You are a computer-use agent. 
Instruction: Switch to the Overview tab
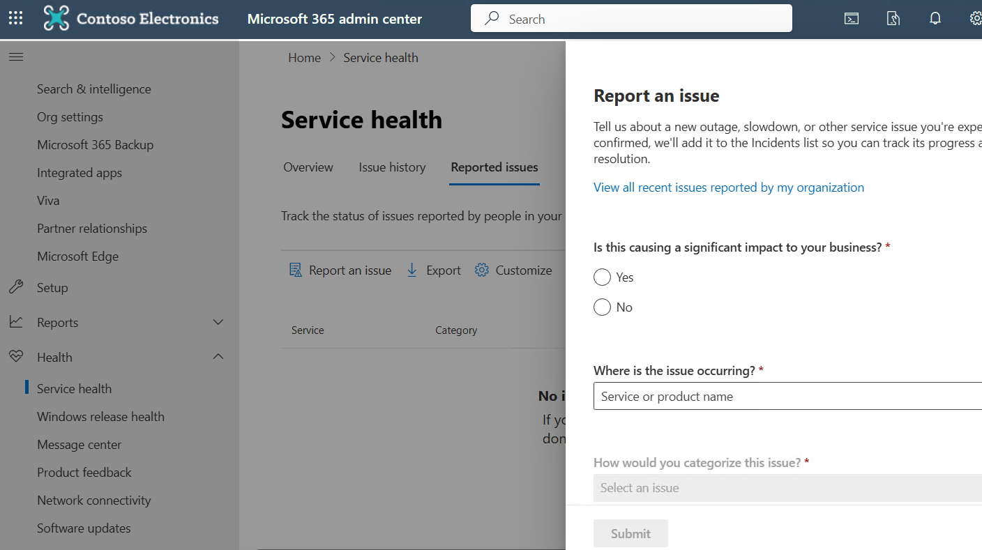coord(308,167)
